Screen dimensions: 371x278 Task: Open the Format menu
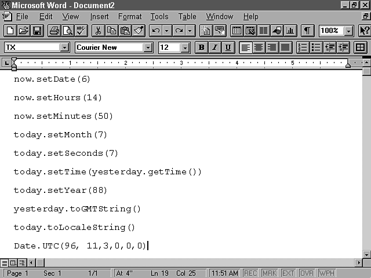click(130, 17)
